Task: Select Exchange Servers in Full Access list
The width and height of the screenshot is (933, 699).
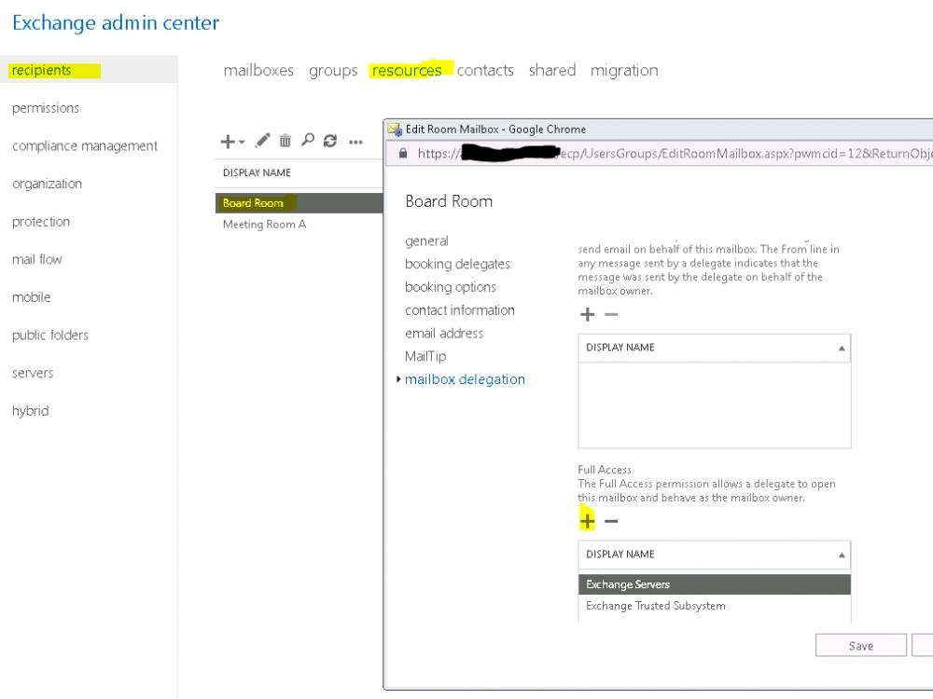Action: [714, 585]
